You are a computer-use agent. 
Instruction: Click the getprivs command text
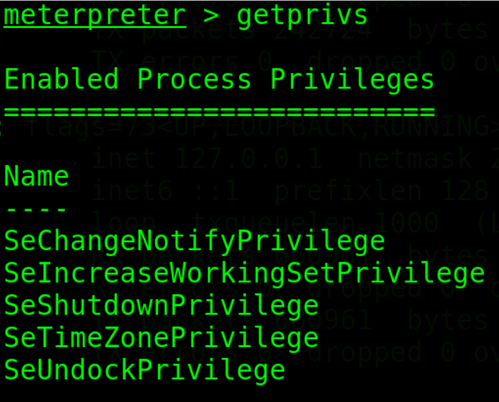coord(302,16)
